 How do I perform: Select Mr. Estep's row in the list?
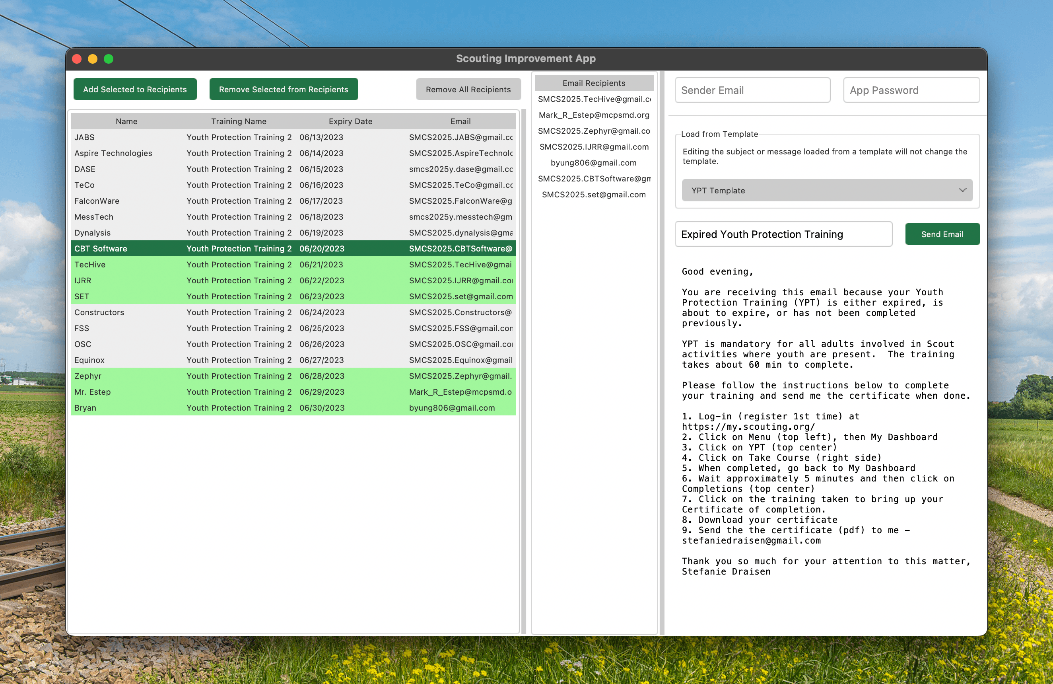pos(177,392)
